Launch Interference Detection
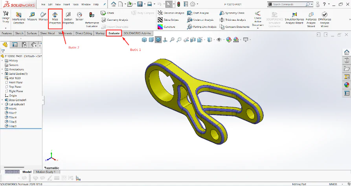The height and width of the screenshot is (186, 351). [x=18, y=18]
